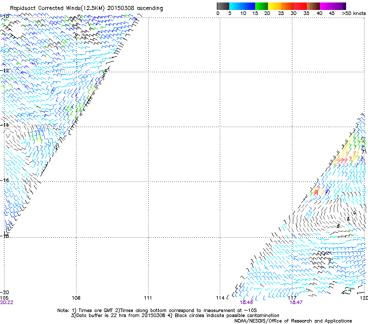
Task: Click the magenta 40-45 knots legend swatch
Action: (326, 6)
